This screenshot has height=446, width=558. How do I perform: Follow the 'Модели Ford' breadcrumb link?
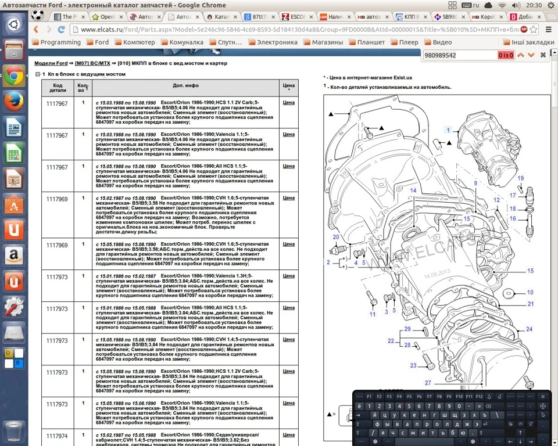tap(51, 63)
